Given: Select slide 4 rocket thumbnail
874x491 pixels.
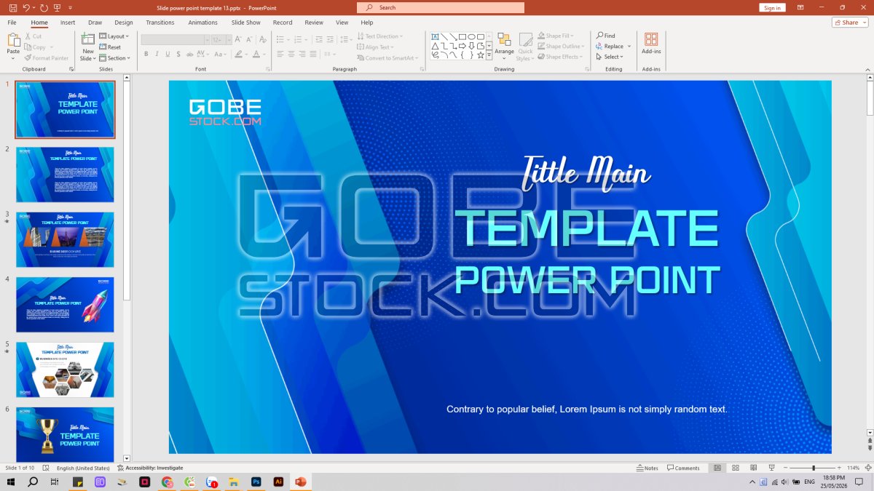Looking at the screenshot, I should [65, 304].
